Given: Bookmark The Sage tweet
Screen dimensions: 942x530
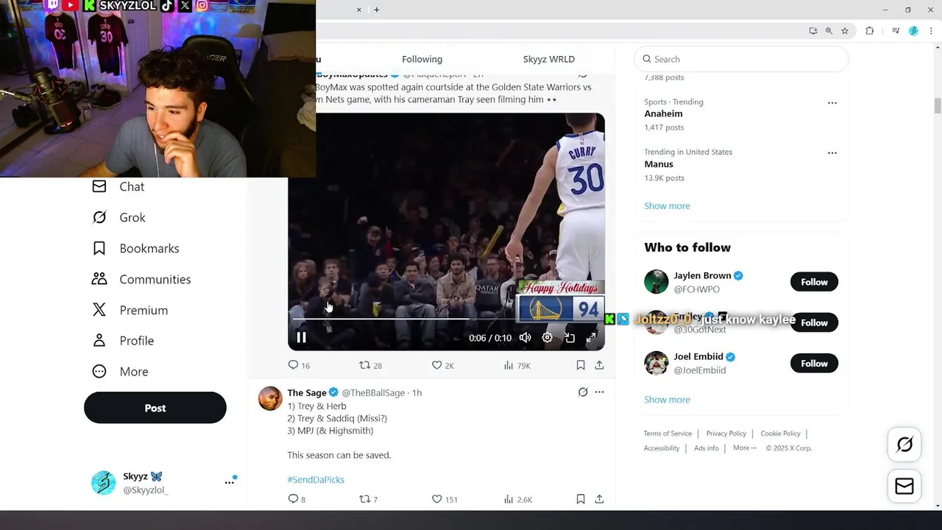Looking at the screenshot, I should (581, 499).
